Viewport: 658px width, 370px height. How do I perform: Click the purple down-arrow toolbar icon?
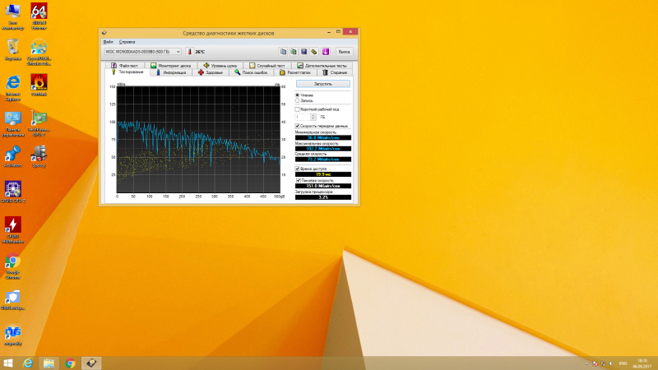(x=324, y=51)
